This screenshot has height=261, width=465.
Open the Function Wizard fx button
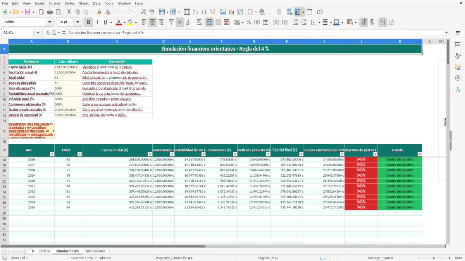coord(48,33)
